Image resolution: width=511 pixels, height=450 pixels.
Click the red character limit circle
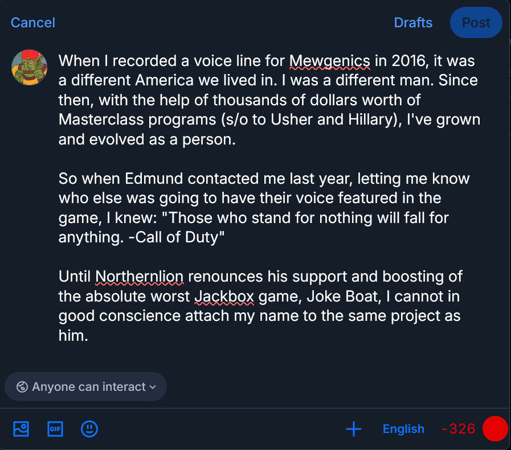click(494, 429)
